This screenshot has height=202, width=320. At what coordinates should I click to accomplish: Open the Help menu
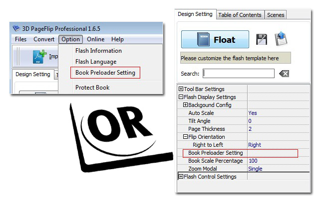(117, 39)
